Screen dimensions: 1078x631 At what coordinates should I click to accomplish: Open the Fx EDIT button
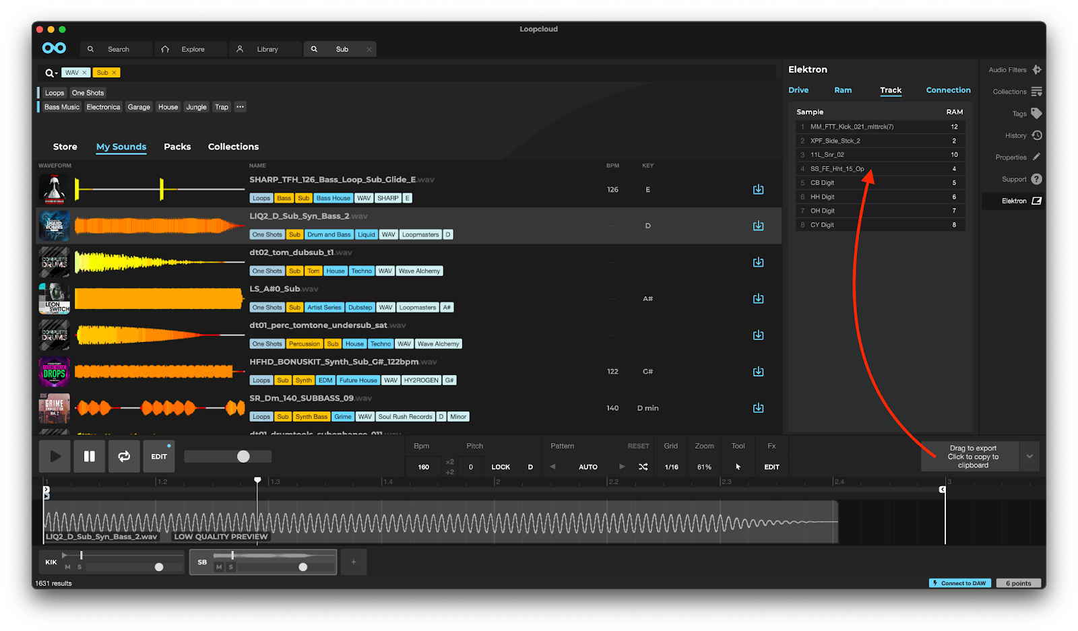pyautogui.click(x=771, y=467)
